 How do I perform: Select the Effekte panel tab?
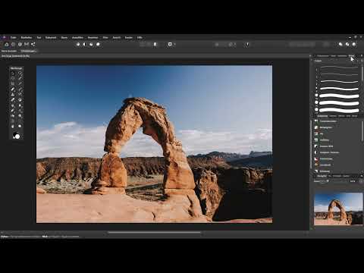(341, 116)
